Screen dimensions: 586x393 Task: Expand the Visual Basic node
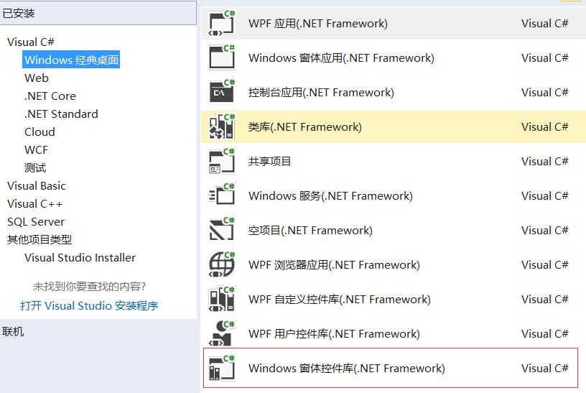click(36, 185)
